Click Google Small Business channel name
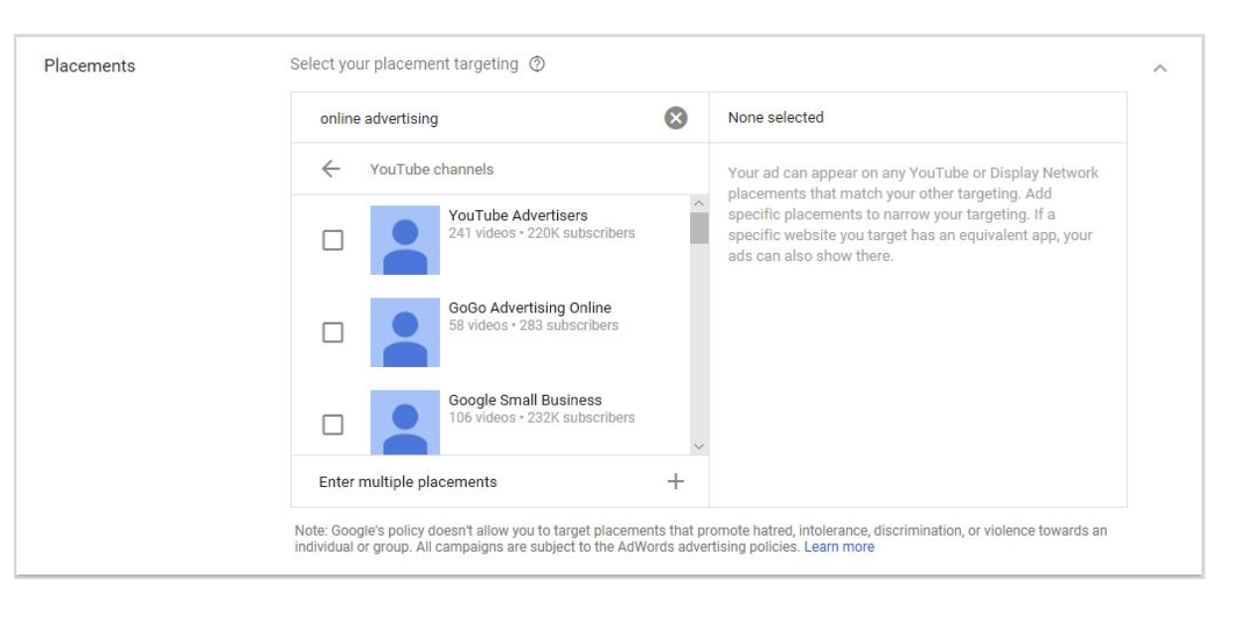 click(x=525, y=400)
